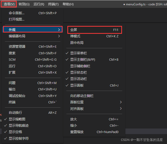The height and width of the screenshot is (144, 167).
Task: Open the 查看(V) menu
Action: (9, 4)
